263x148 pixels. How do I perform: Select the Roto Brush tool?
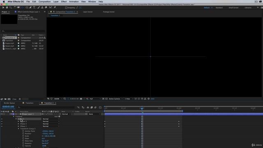[x=51, y=7]
